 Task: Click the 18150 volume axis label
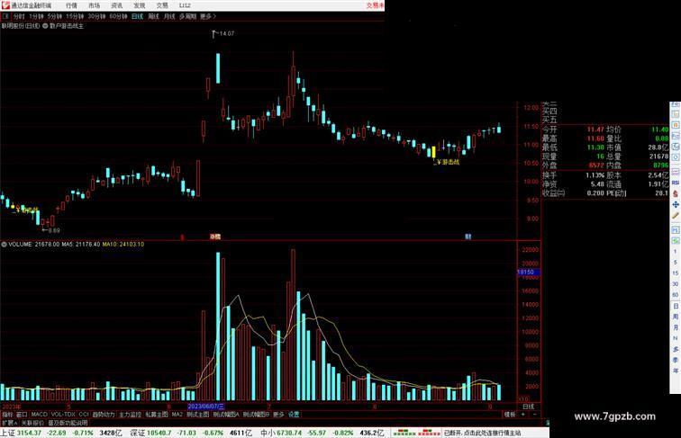(x=529, y=272)
